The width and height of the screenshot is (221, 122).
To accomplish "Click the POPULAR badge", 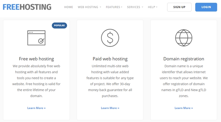I will (59, 25).
